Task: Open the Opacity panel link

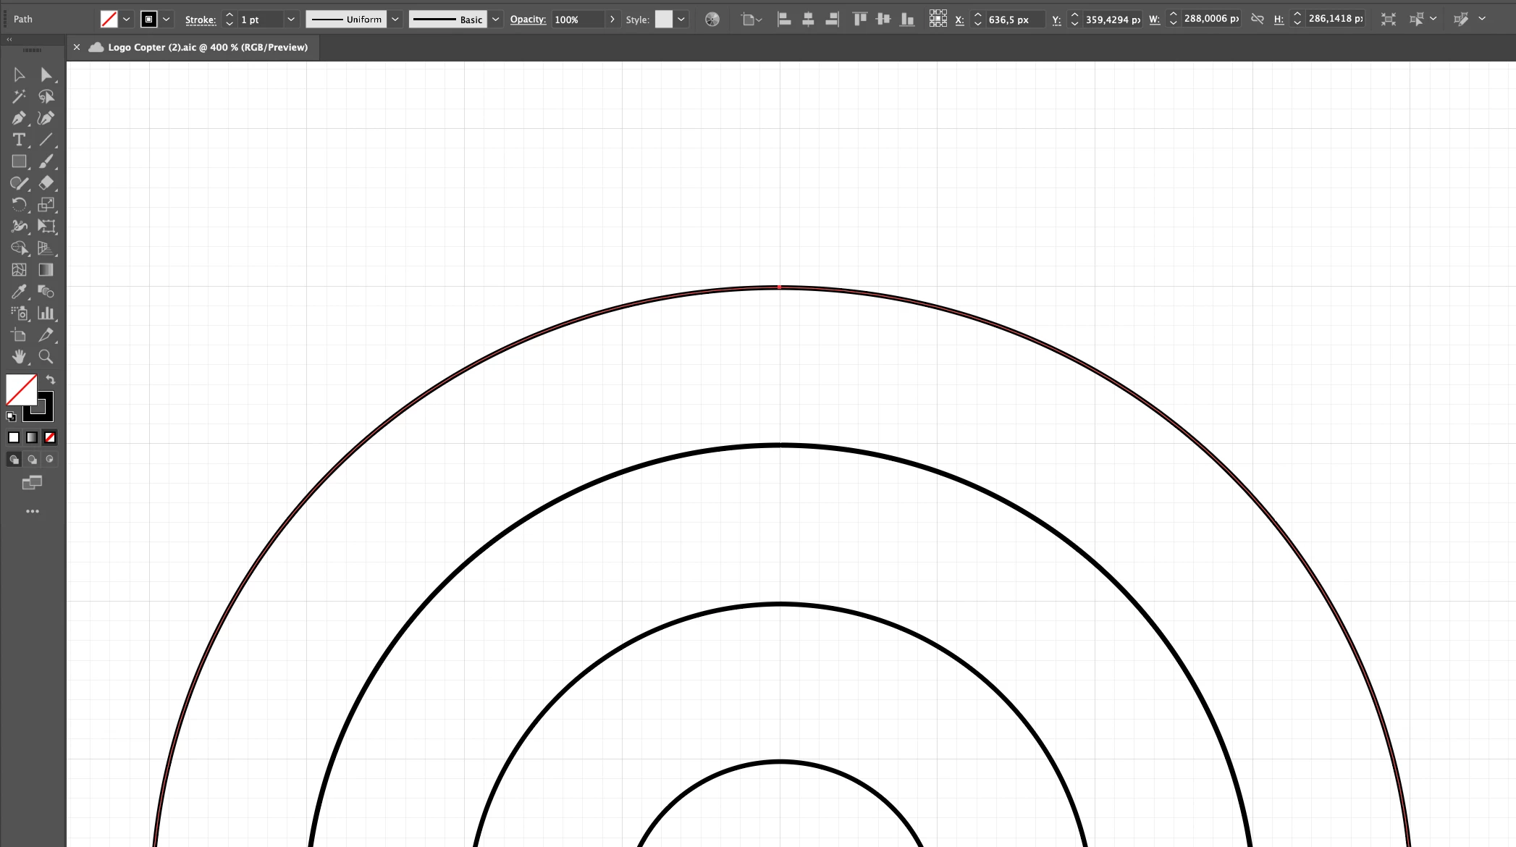Action: click(x=528, y=20)
